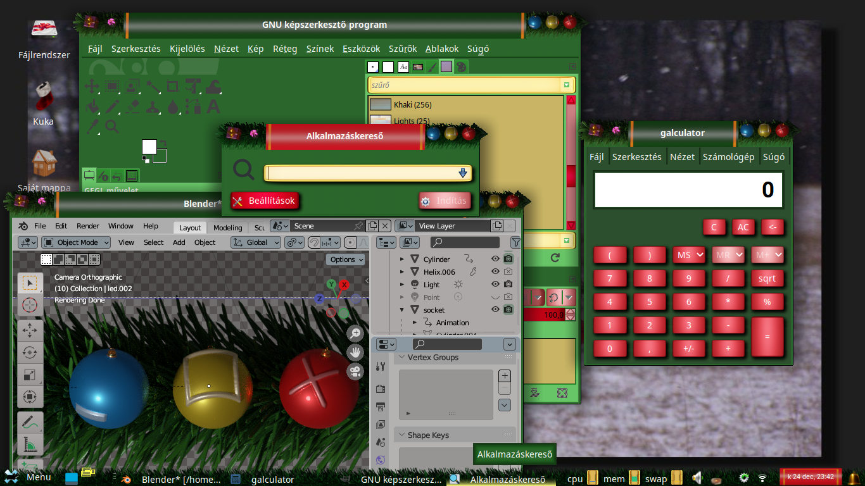Open Output properties printer tab in Blender
This screenshot has height=486, width=865.
click(381, 407)
